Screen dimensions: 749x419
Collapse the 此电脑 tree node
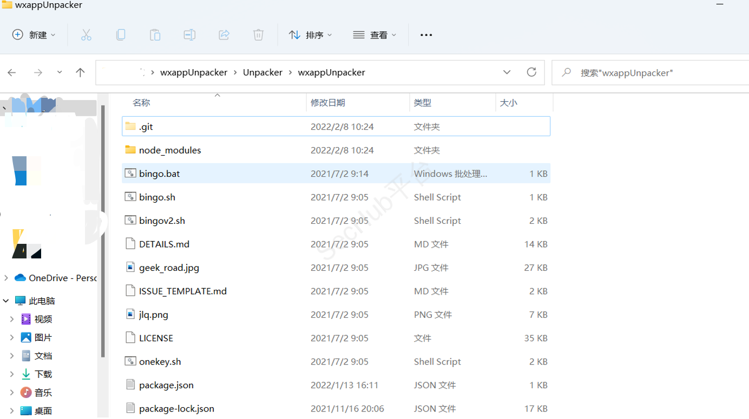pos(6,301)
